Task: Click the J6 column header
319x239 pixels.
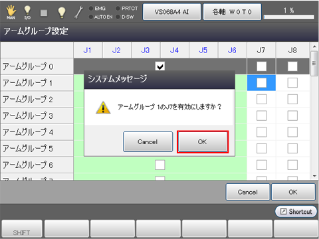Action: (x=232, y=50)
